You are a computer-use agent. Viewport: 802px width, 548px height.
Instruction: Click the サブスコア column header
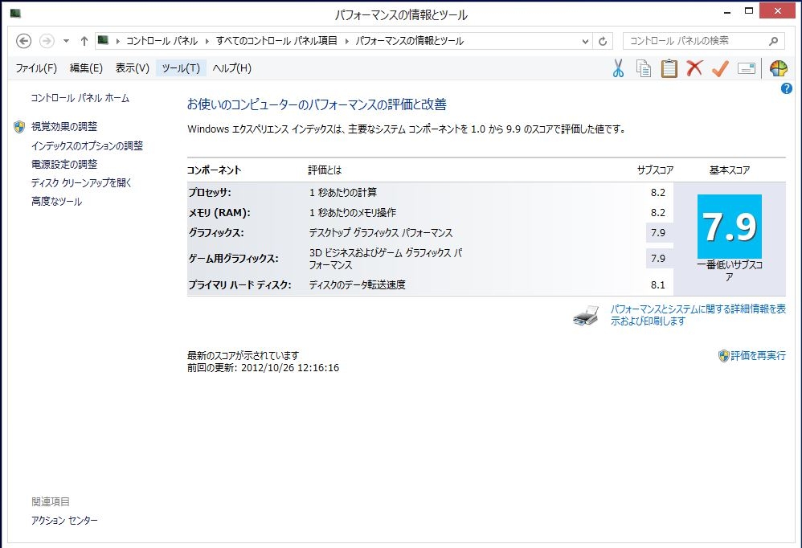[x=655, y=170]
